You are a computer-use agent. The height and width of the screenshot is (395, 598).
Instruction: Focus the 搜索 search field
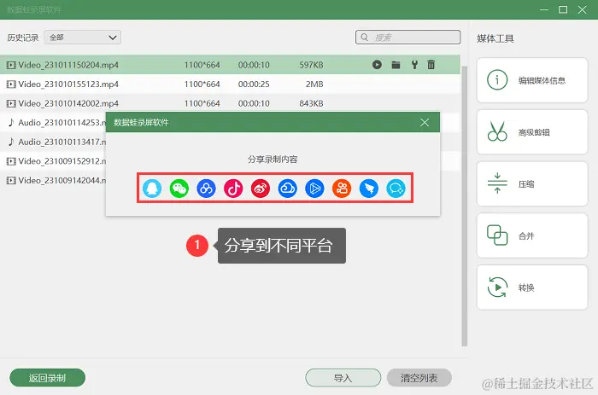click(x=407, y=37)
